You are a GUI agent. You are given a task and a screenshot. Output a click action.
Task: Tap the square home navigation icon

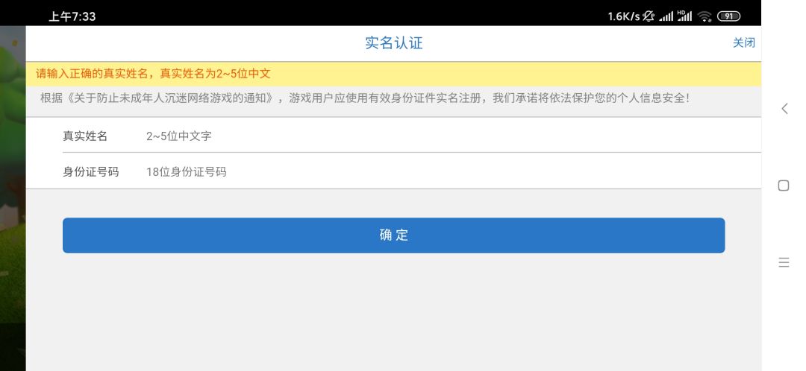coord(784,185)
